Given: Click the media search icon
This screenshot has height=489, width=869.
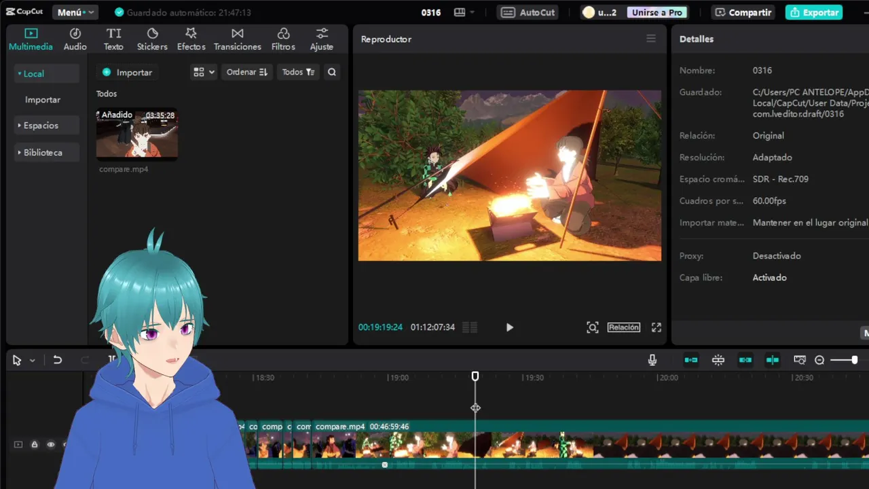Looking at the screenshot, I should click(332, 72).
